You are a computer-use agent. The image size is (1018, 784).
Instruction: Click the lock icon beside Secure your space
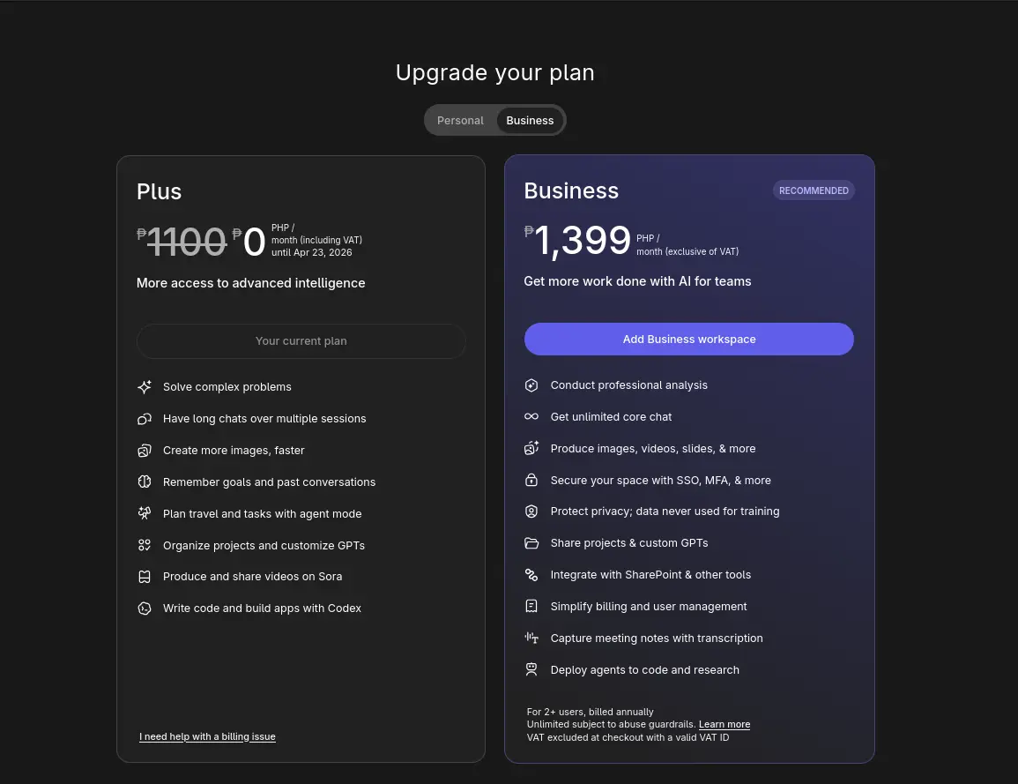pos(531,480)
